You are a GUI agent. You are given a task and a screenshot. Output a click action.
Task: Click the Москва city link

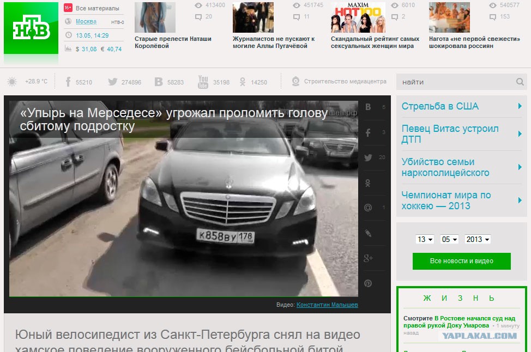click(x=86, y=22)
